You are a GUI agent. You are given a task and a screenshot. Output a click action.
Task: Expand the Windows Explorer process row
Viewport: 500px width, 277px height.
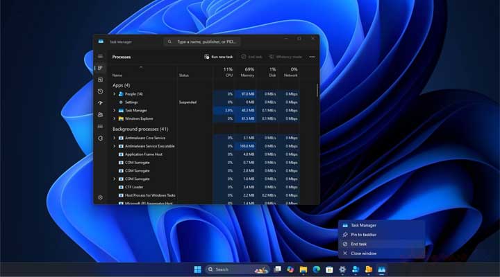pyautogui.click(x=115, y=118)
